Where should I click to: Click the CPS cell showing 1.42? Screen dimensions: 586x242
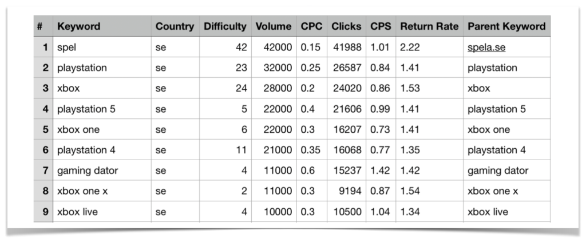pos(381,170)
